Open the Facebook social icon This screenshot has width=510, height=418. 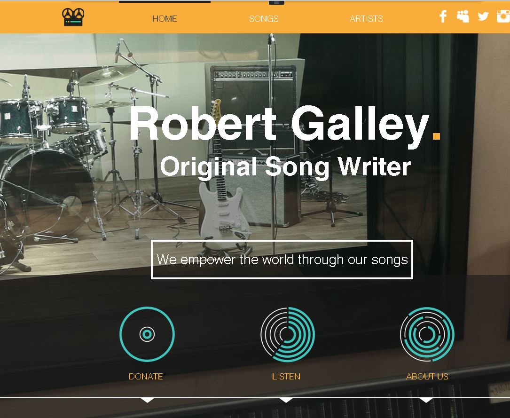tap(443, 16)
